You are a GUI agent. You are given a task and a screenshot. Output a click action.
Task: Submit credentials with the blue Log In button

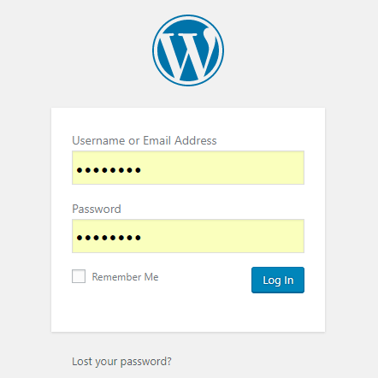point(278,280)
